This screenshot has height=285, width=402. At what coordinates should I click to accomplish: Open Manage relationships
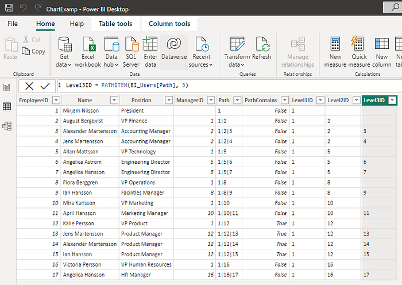tap(297, 52)
